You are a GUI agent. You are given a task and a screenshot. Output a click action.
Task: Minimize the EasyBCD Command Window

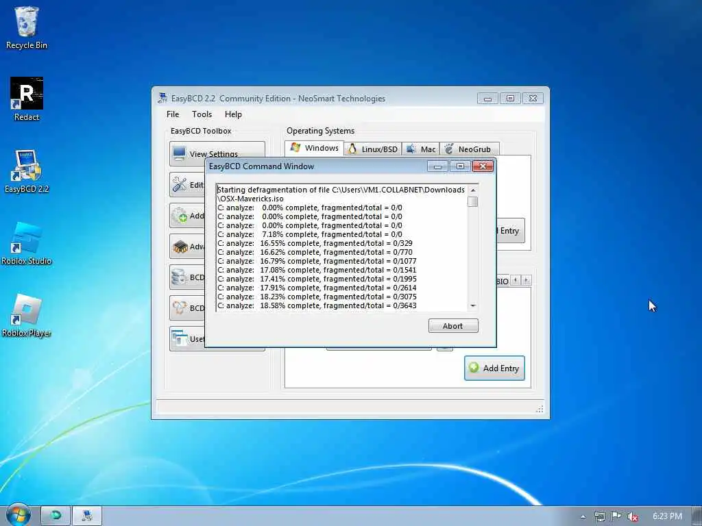point(437,166)
